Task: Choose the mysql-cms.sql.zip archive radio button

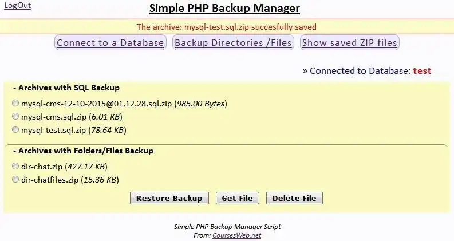Action: pyautogui.click(x=15, y=117)
